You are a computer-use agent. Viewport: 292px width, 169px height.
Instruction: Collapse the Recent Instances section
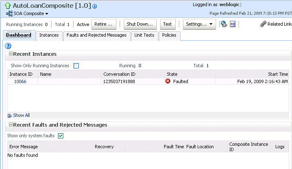pyautogui.click(x=11, y=54)
